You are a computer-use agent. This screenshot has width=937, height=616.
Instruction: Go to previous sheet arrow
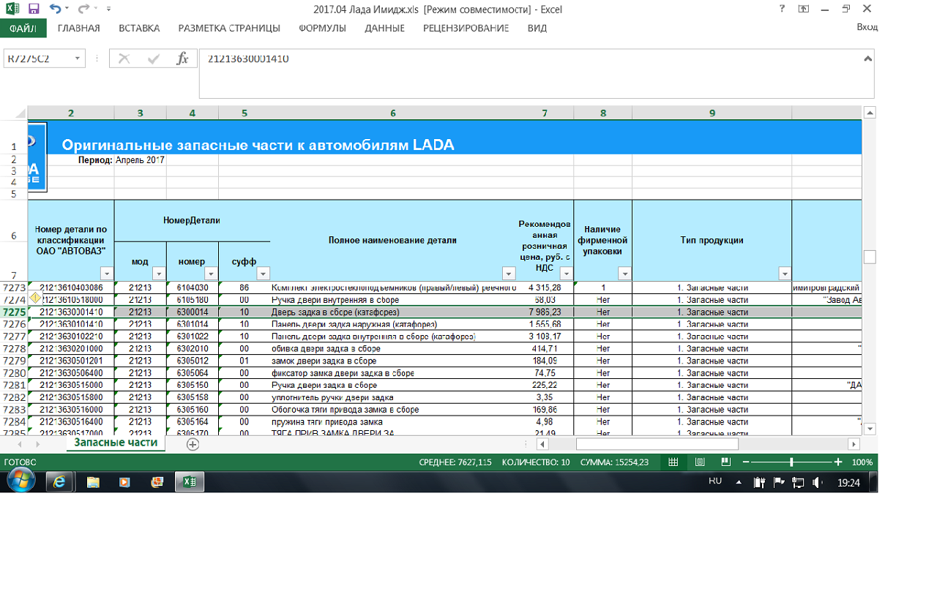pos(19,444)
